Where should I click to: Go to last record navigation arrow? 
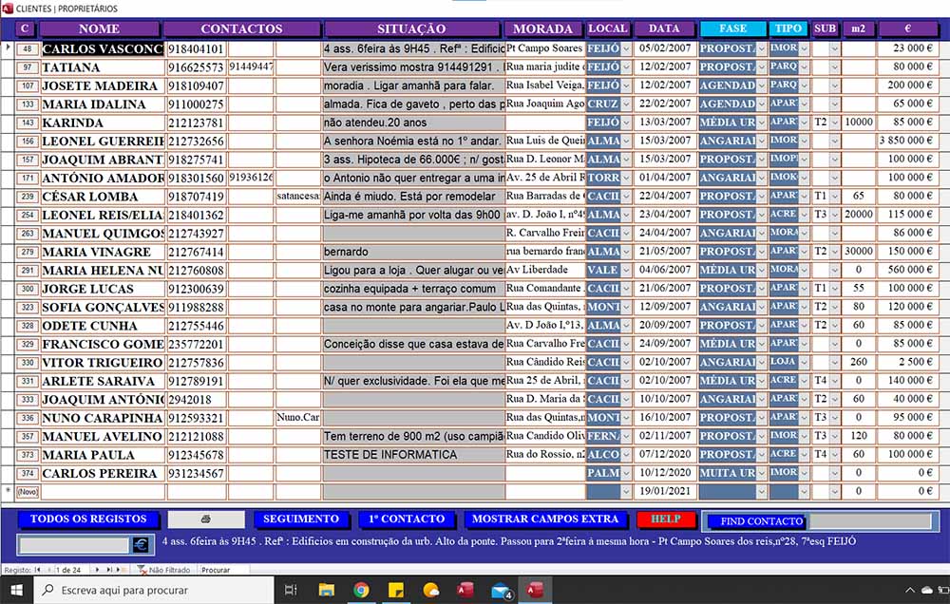(109, 570)
